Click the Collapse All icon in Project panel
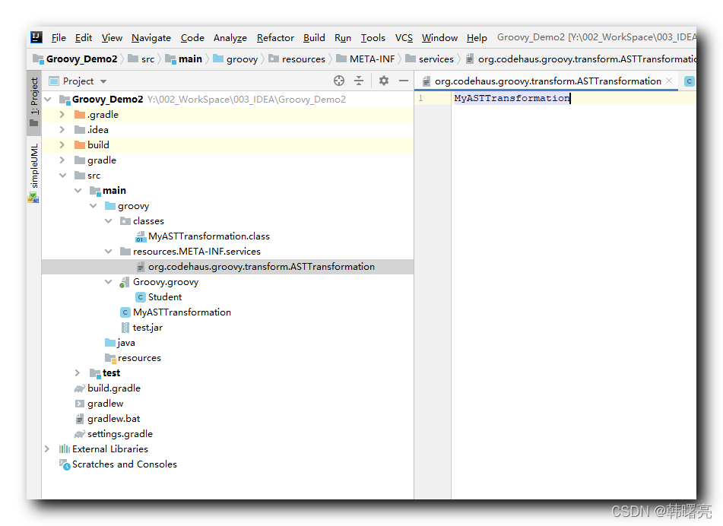Viewport: 723px width, 526px height. coord(359,81)
